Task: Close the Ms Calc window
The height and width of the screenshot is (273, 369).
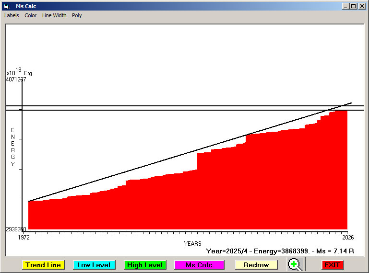Action: 361,6
